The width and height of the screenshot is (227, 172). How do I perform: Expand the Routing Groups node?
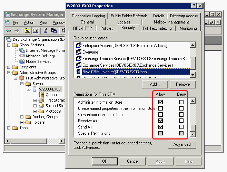[x=22, y=117]
